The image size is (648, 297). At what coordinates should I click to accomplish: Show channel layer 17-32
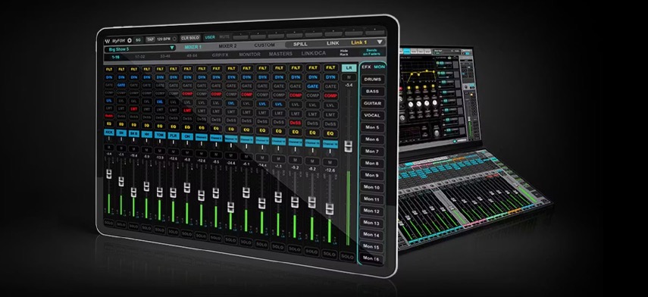point(139,57)
